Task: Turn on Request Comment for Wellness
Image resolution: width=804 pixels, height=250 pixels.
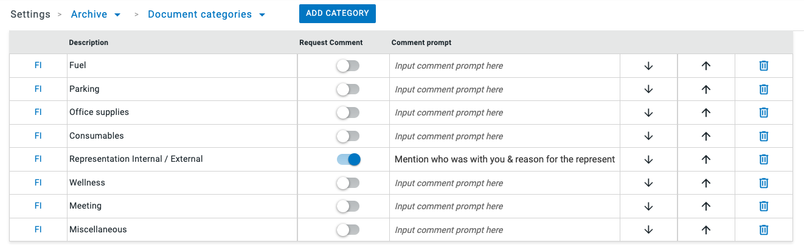Action: click(348, 183)
